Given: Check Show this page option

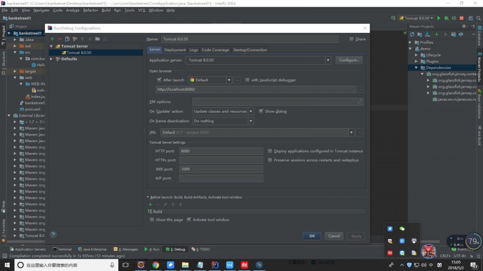Looking at the screenshot, I should tap(152, 219).
